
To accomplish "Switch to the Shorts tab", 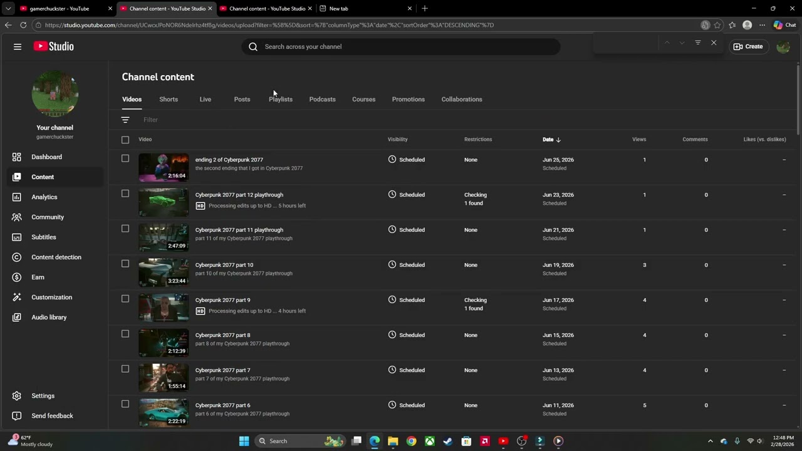I will click(169, 99).
